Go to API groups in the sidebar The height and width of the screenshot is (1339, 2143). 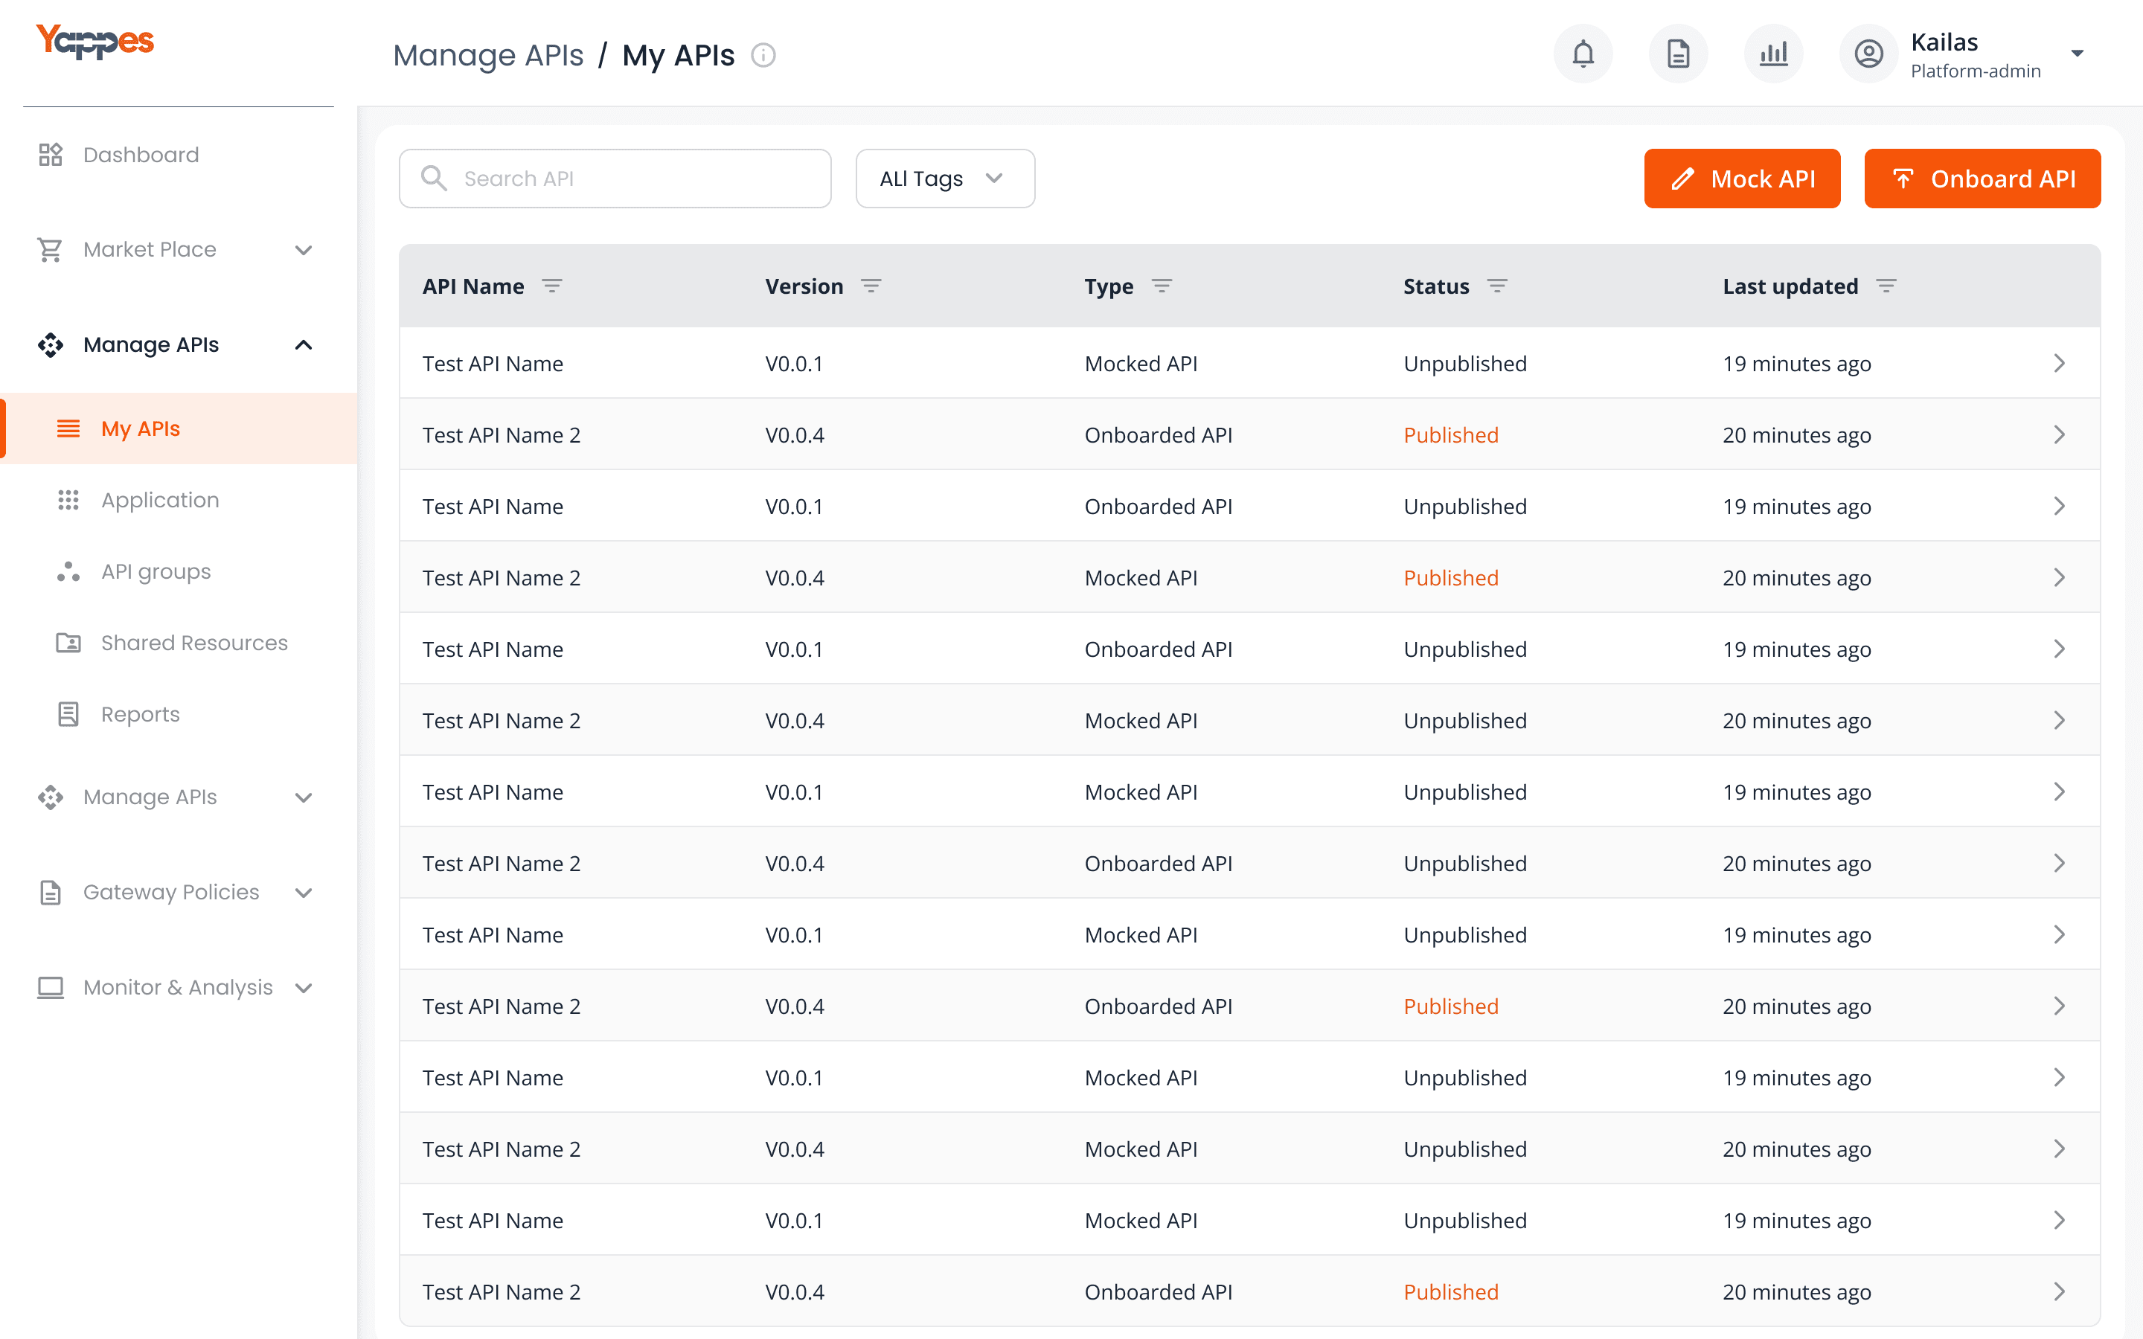tap(156, 572)
